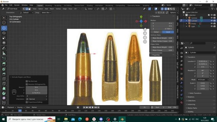Select the Move tool

click(x=4, y=28)
